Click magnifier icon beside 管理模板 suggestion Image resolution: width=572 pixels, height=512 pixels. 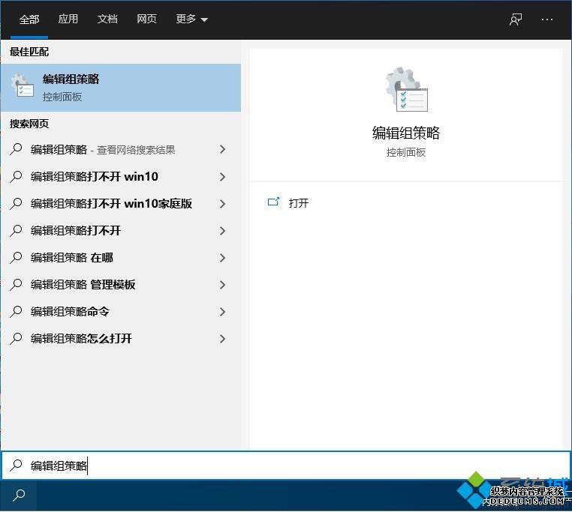point(16,284)
